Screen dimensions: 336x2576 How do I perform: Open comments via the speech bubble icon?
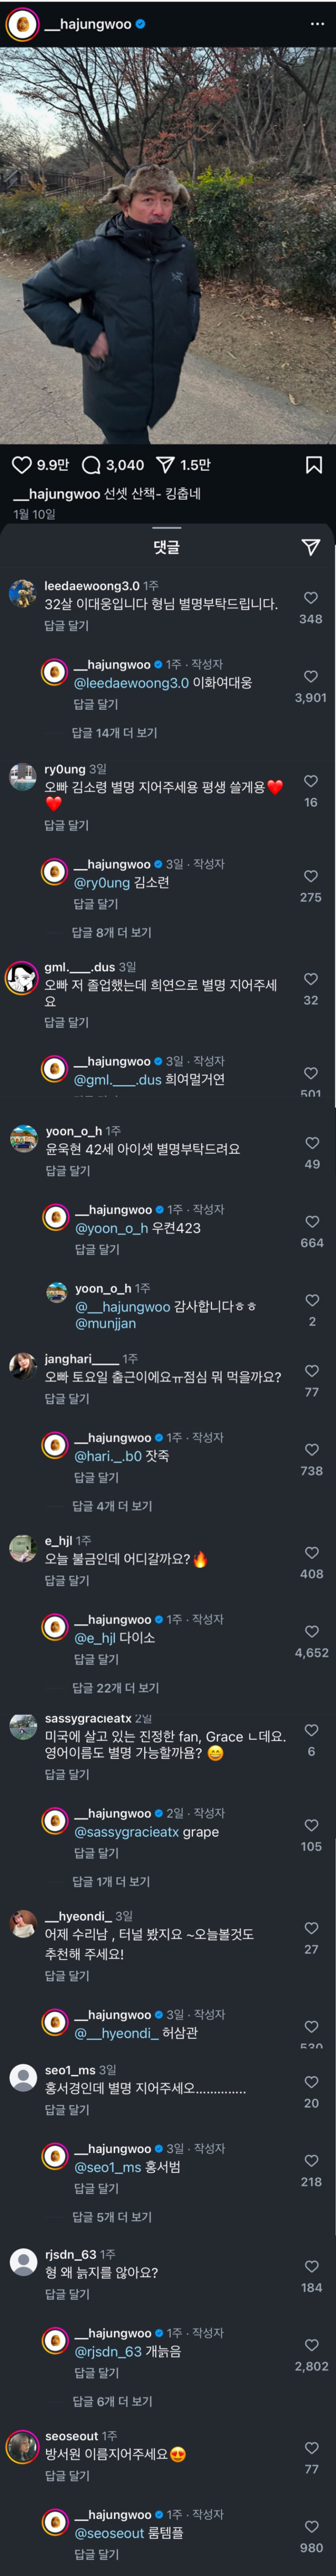[x=91, y=465]
